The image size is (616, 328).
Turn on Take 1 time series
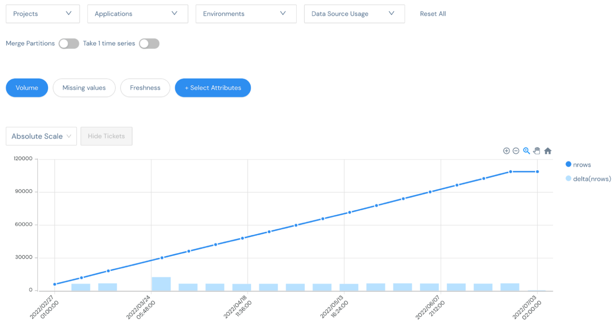(x=149, y=44)
